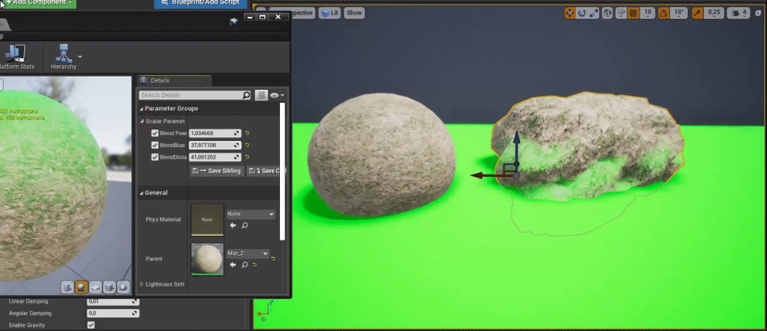Select the translate (move) gizmo tool

tap(570, 13)
